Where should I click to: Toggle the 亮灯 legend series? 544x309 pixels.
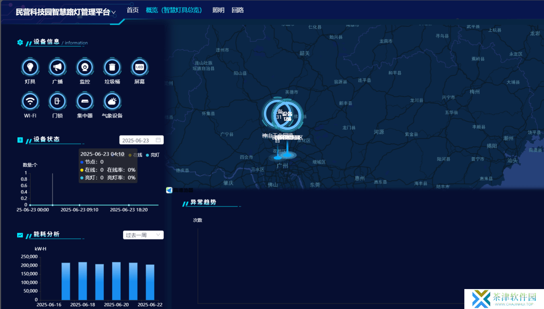[x=153, y=155]
